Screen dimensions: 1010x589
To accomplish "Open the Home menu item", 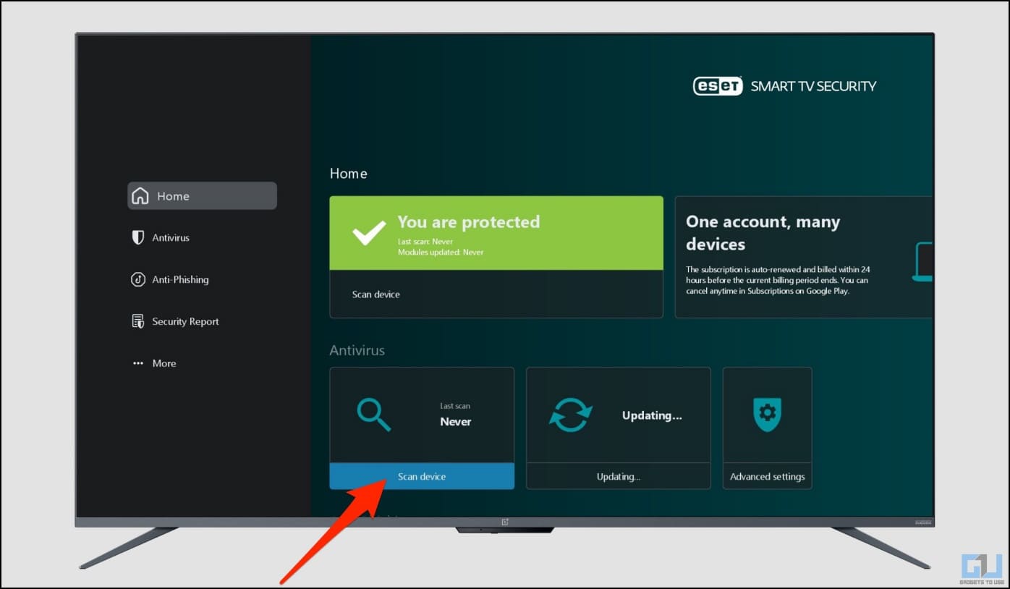I will coord(202,196).
